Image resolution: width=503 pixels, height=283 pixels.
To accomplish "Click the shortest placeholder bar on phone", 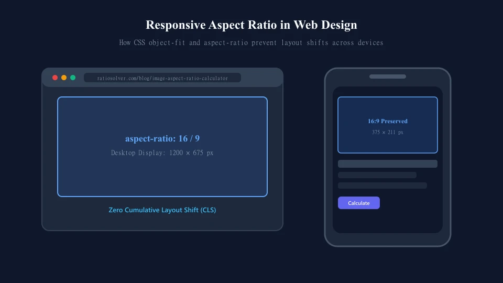I will [377, 175].
